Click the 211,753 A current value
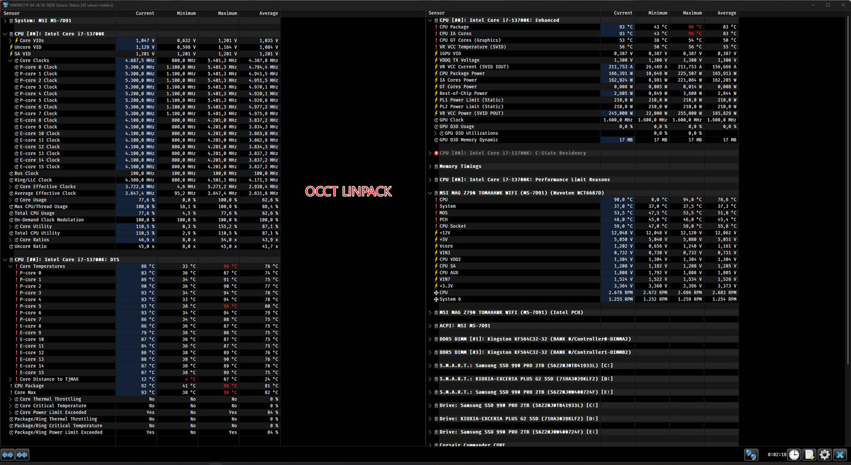The image size is (851, 465). point(620,67)
